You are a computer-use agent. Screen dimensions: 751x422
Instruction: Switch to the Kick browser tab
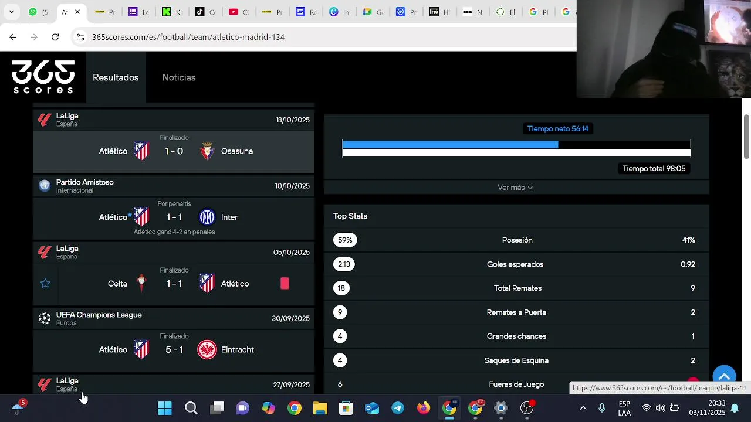[x=172, y=12]
